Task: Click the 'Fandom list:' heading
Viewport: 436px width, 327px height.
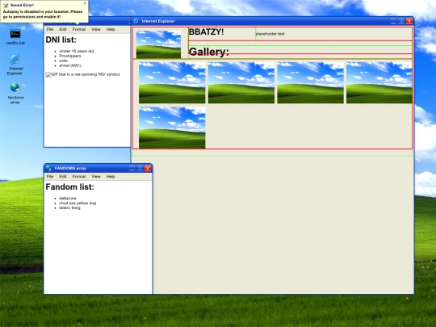Action: (69, 187)
